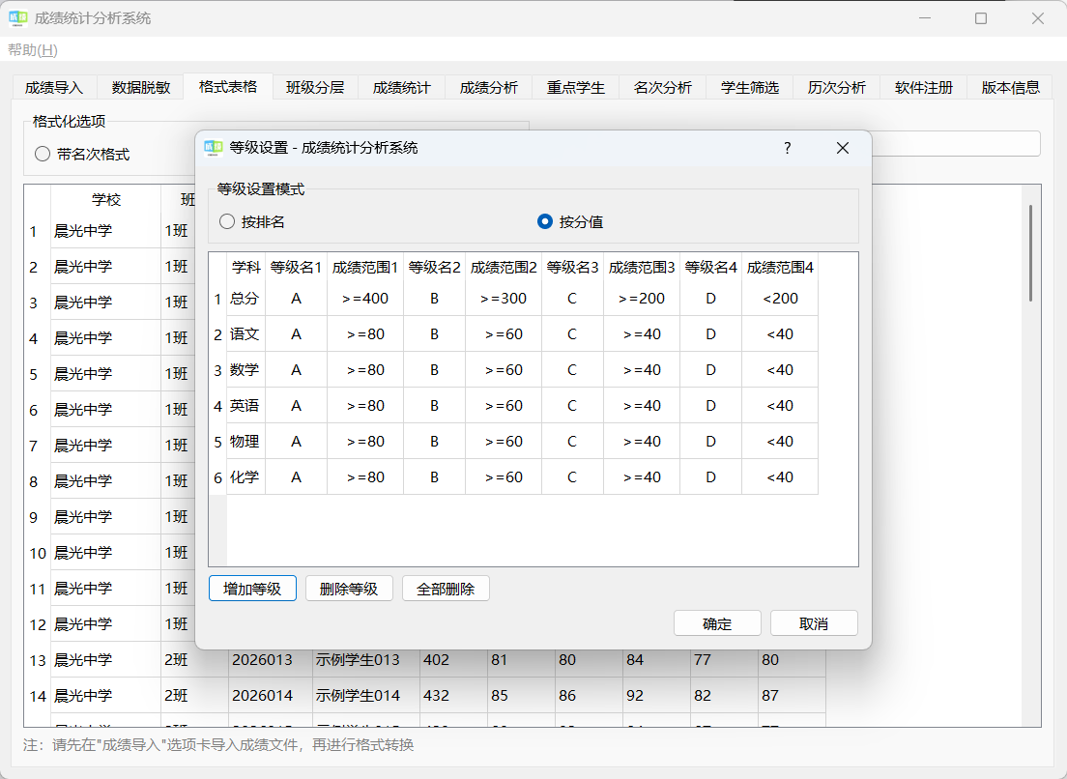The height and width of the screenshot is (779, 1067).
Task: Switch to the 成绩分析 tab
Action: (489, 88)
